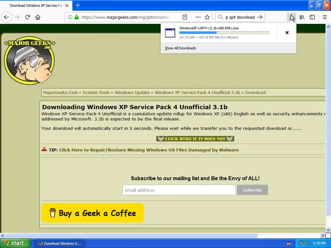The image size is (331, 248).
Task: Click the second system tray icon beside the clock
Action: (307, 243)
